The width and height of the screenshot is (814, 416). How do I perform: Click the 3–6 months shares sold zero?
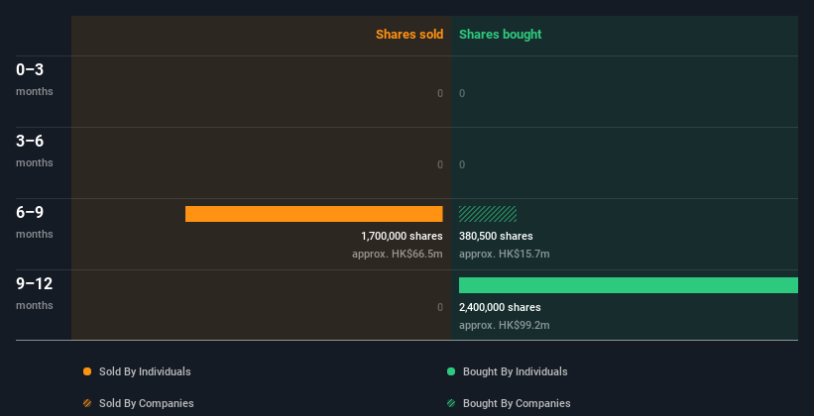[x=440, y=164]
